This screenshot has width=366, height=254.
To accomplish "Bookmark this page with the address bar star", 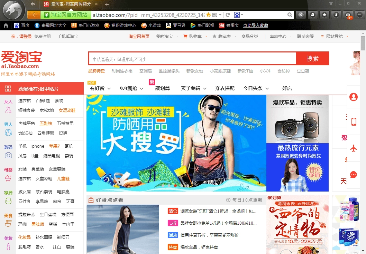I will pos(209,15).
